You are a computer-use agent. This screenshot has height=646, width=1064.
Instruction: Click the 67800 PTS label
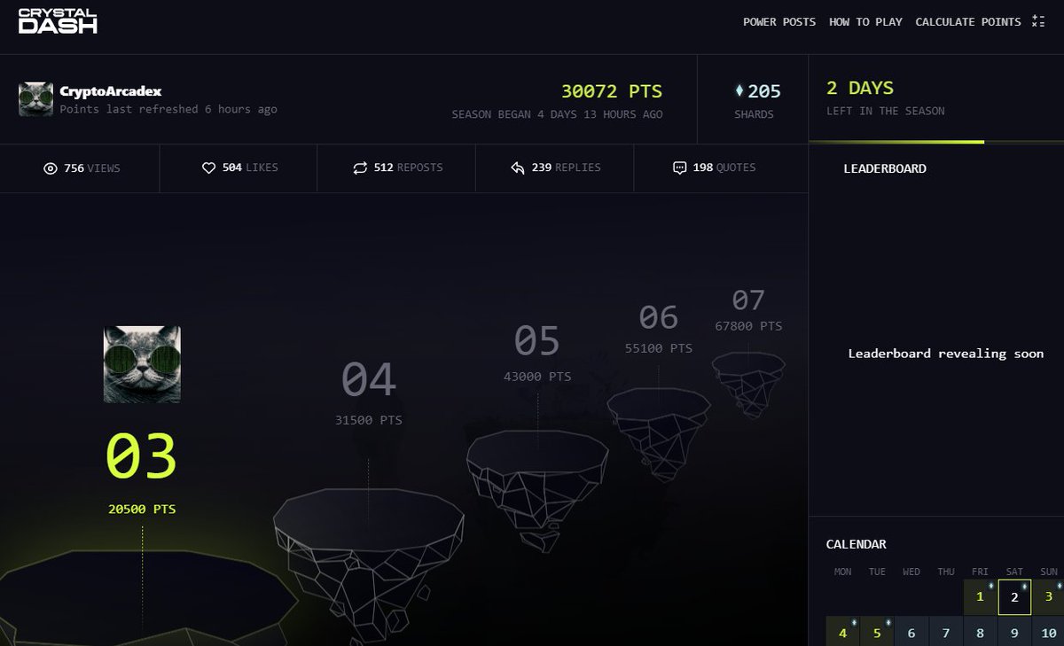point(748,326)
